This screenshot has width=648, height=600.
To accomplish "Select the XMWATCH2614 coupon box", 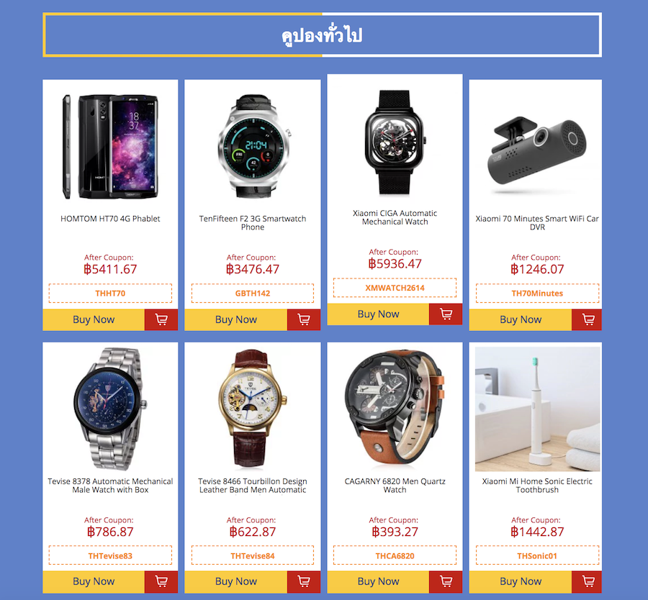I will pos(395,288).
